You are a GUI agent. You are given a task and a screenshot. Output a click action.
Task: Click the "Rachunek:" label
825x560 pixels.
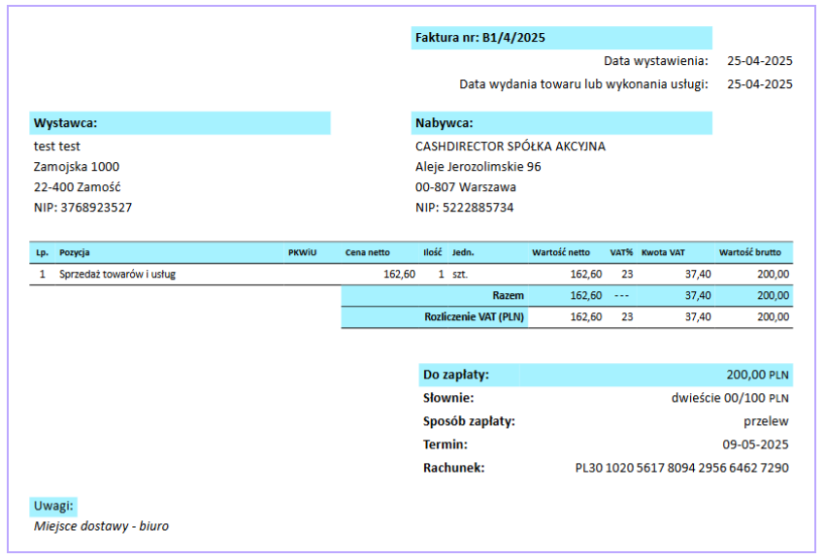tap(453, 468)
